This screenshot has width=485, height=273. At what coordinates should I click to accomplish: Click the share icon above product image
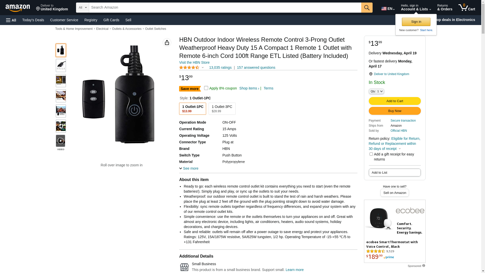click(167, 42)
